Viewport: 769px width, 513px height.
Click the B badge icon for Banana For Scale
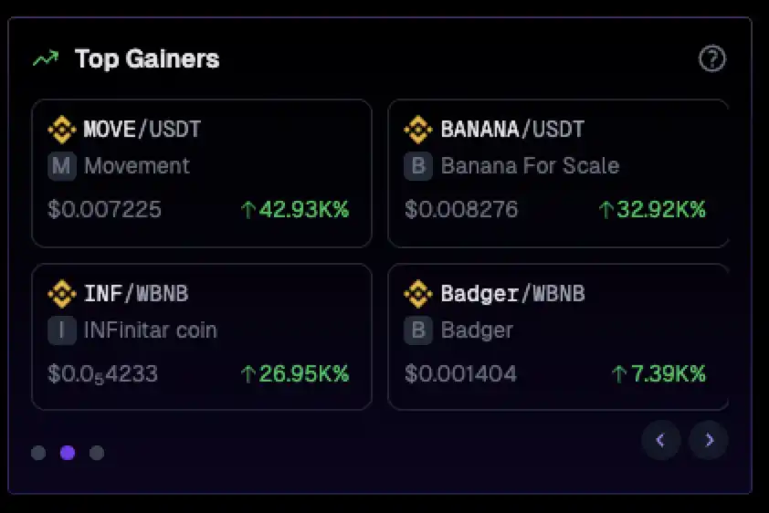coord(417,166)
